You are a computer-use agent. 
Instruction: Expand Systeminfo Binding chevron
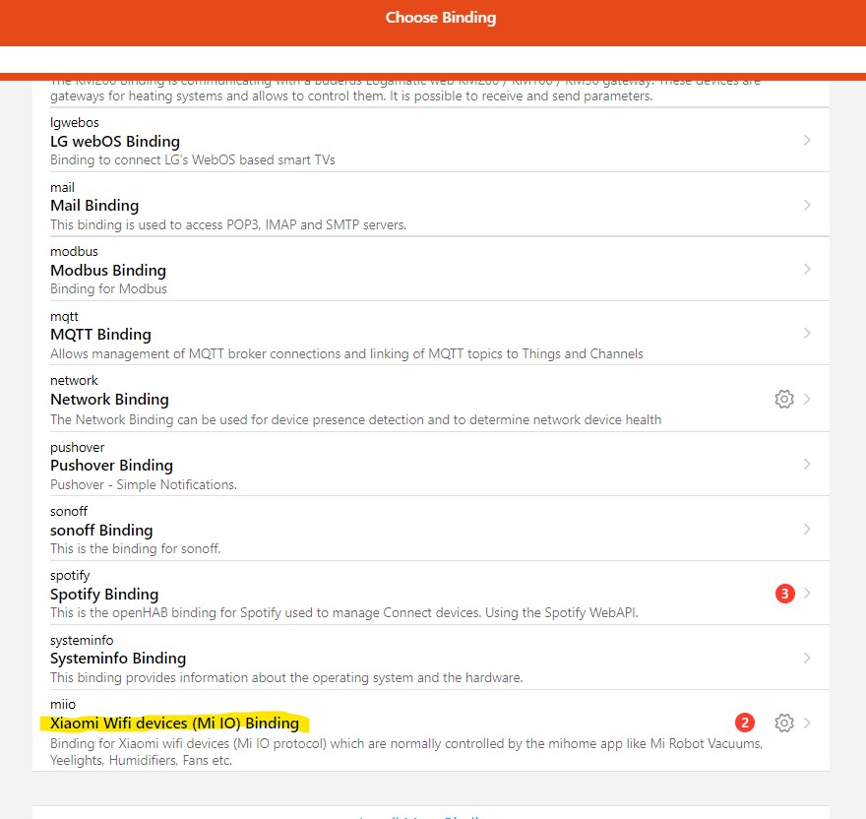(807, 658)
